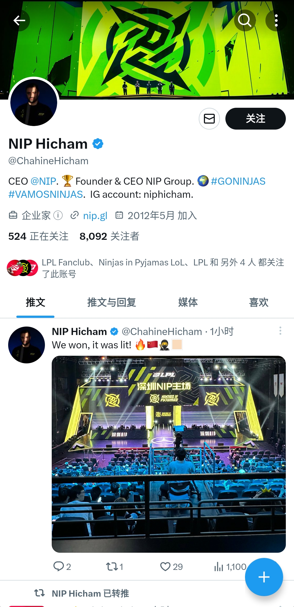Open search on profile header
Image resolution: width=294 pixels, height=607 pixels.
(244, 20)
